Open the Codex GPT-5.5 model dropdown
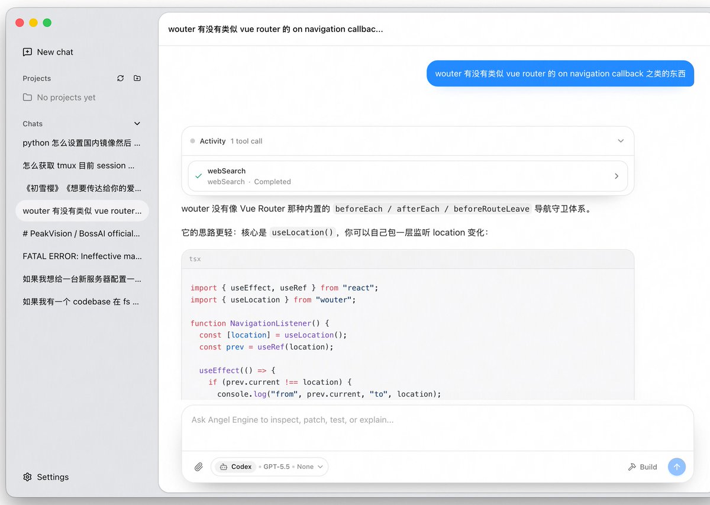The image size is (710, 505). coord(270,467)
